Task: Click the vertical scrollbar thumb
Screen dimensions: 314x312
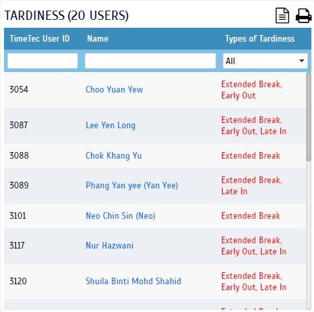Action: point(309,117)
